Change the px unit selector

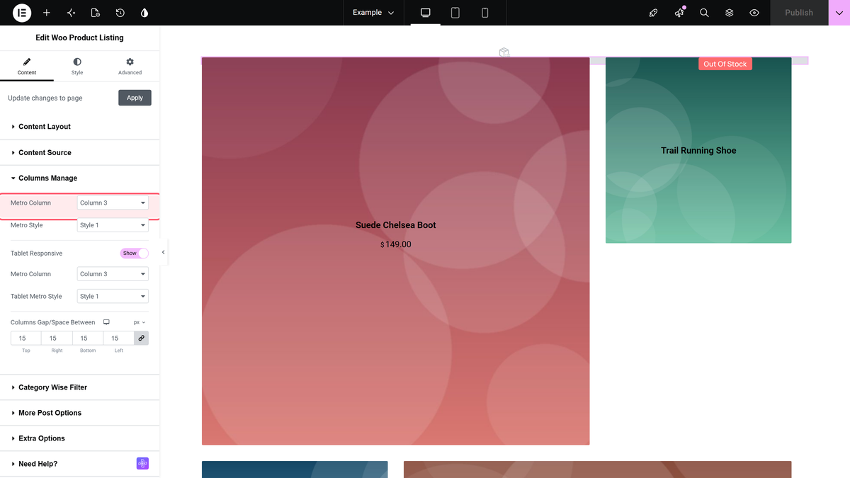140,322
